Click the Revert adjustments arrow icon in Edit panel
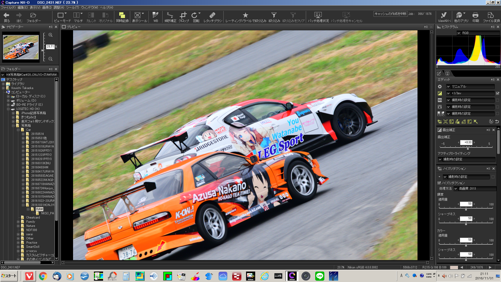The height and width of the screenshot is (282, 501). pyautogui.click(x=497, y=122)
